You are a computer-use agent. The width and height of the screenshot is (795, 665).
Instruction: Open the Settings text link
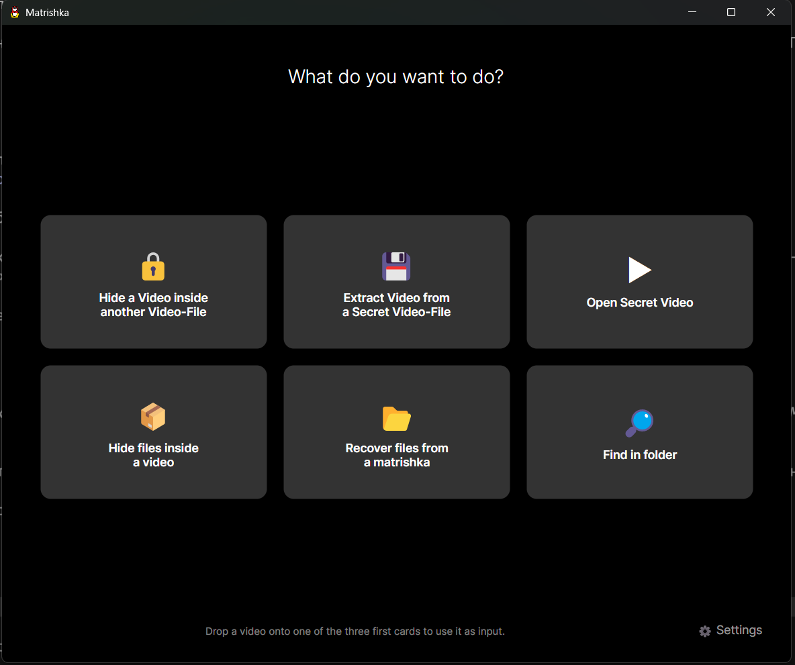pos(739,630)
